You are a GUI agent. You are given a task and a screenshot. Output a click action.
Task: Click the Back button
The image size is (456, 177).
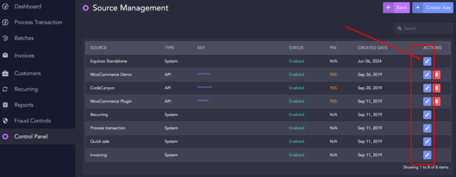click(x=396, y=8)
